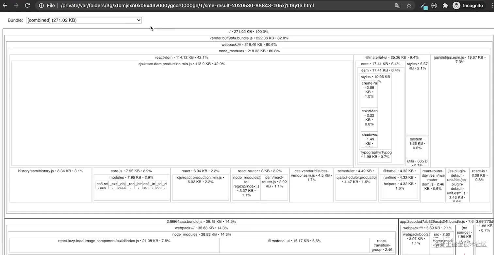Image resolution: width=494 pixels, height=255 pixels.
Task: Select path-to-regexp/index.js cell
Action: click(246, 187)
